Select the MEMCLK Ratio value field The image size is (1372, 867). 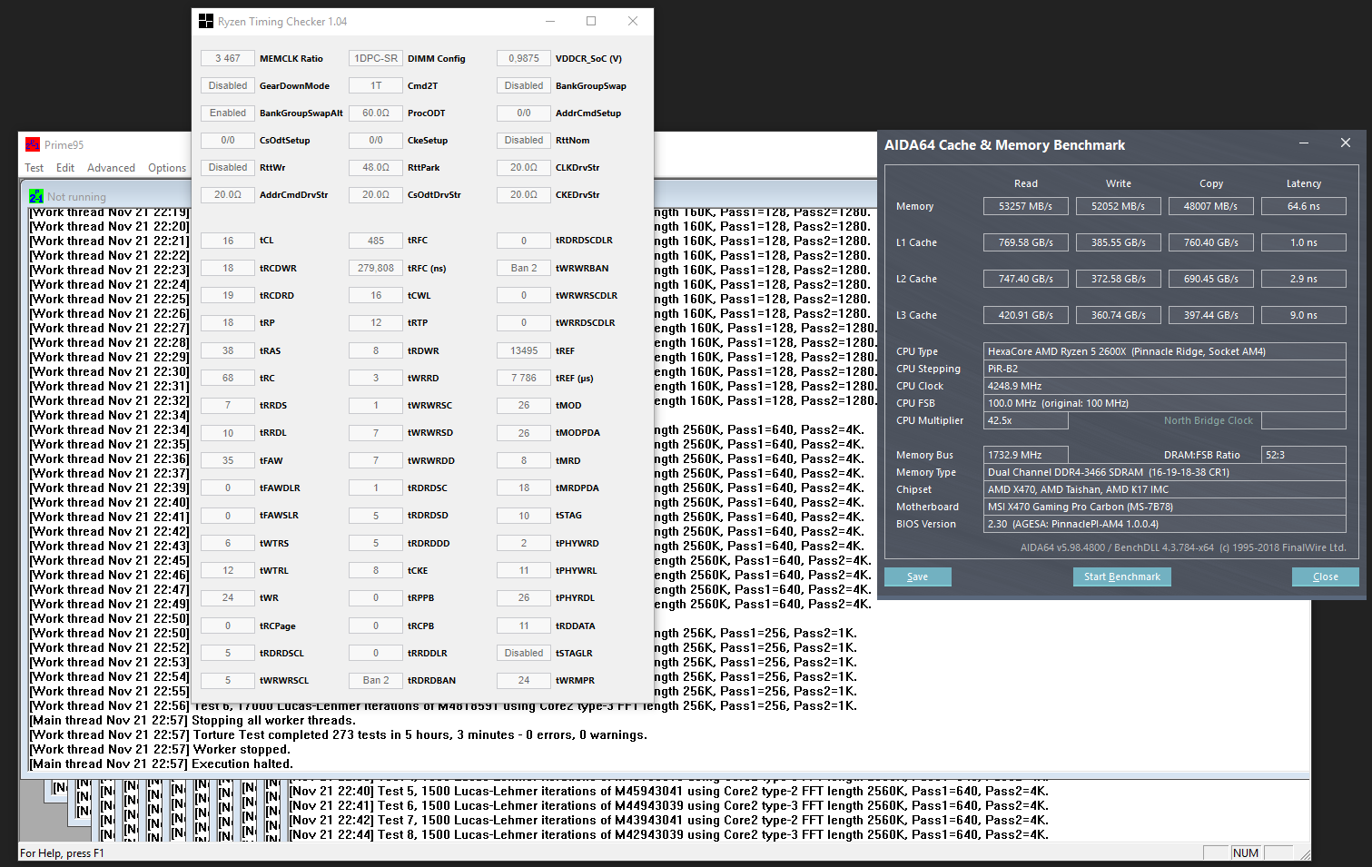[228, 58]
